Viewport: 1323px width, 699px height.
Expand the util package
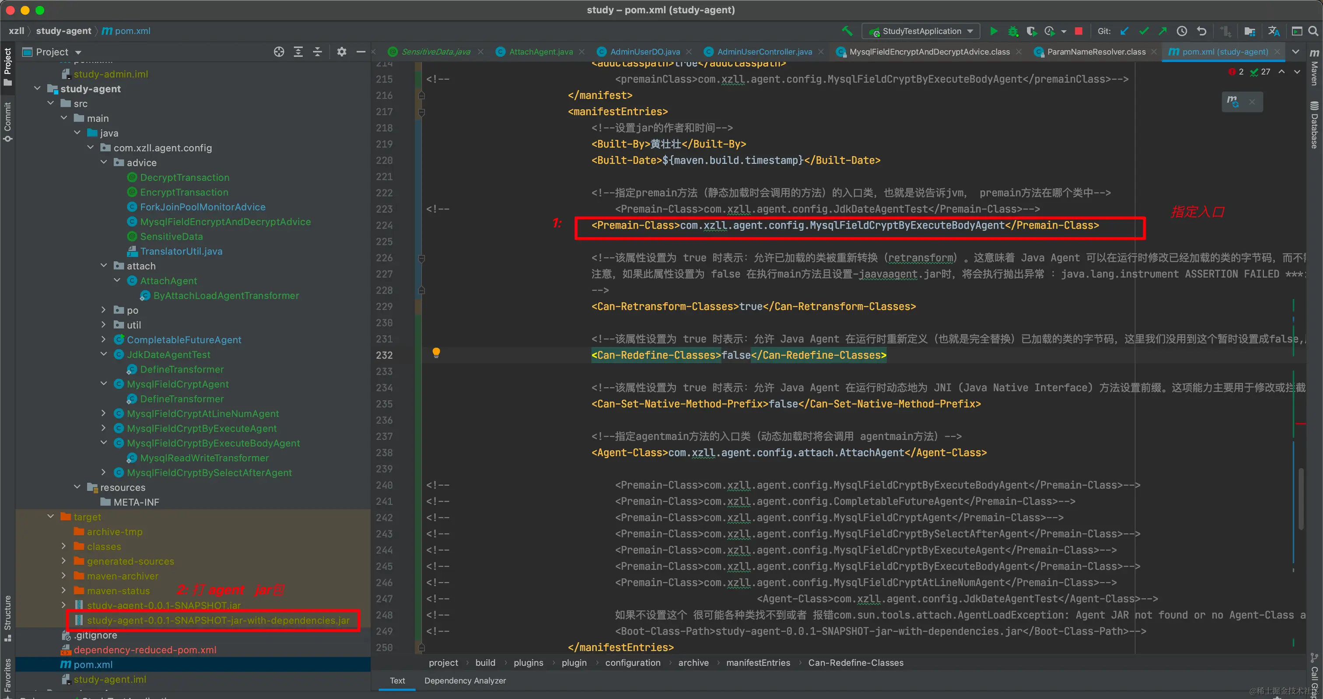click(104, 325)
